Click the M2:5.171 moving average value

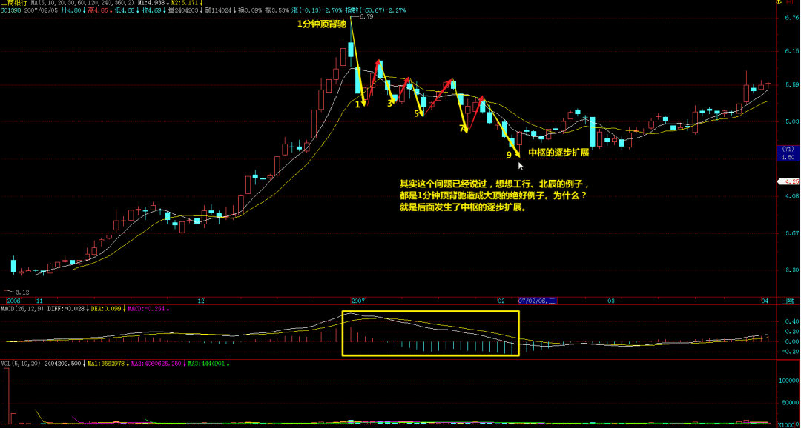(185, 3)
